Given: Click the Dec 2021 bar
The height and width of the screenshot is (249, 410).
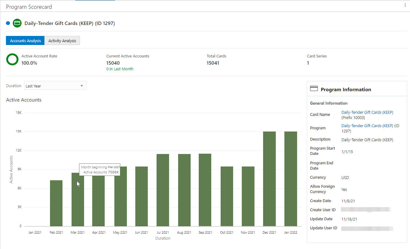Looking at the screenshot, I should tap(269, 179).
